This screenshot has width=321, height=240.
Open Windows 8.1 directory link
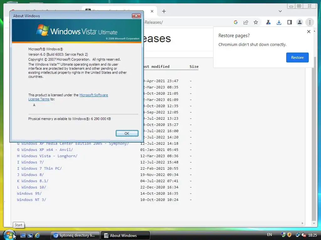coord(33,181)
